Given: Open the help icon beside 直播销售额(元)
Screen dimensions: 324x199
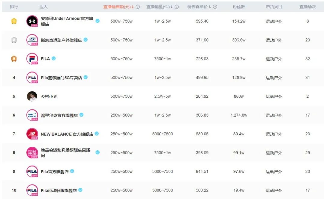Looking at the screenshot, I should point(138,6).
